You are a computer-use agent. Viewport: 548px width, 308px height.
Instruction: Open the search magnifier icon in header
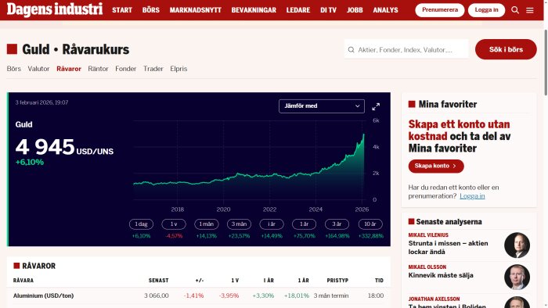click(x=515, y=10)
